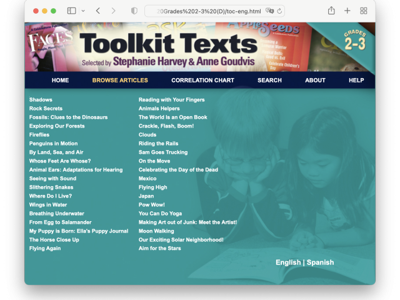
Task: Expand the sidebar tab group dropdown chevron
Action: pyautogui.click(x=83, y=11)
